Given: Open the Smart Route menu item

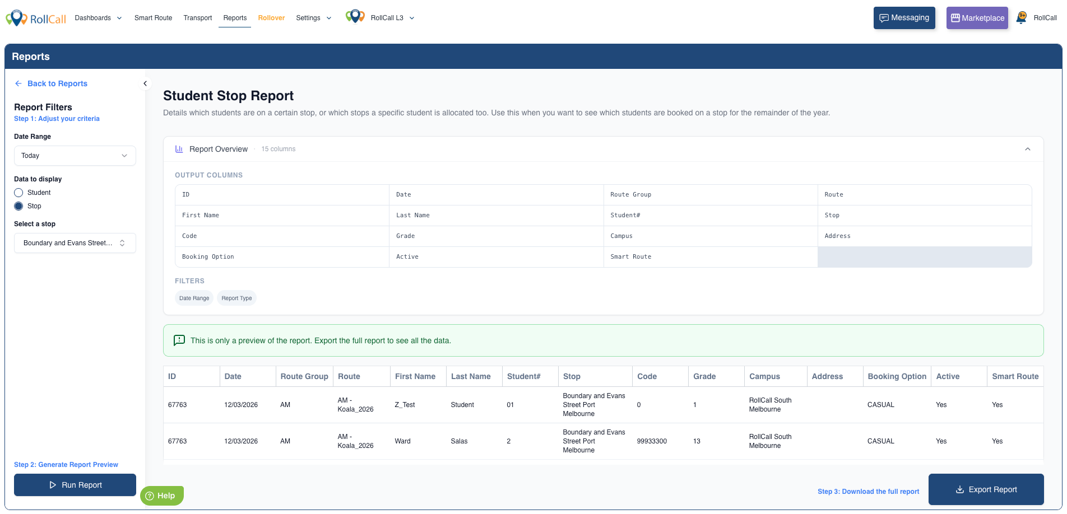Looking at the screenshot, I should pos(153,18).
